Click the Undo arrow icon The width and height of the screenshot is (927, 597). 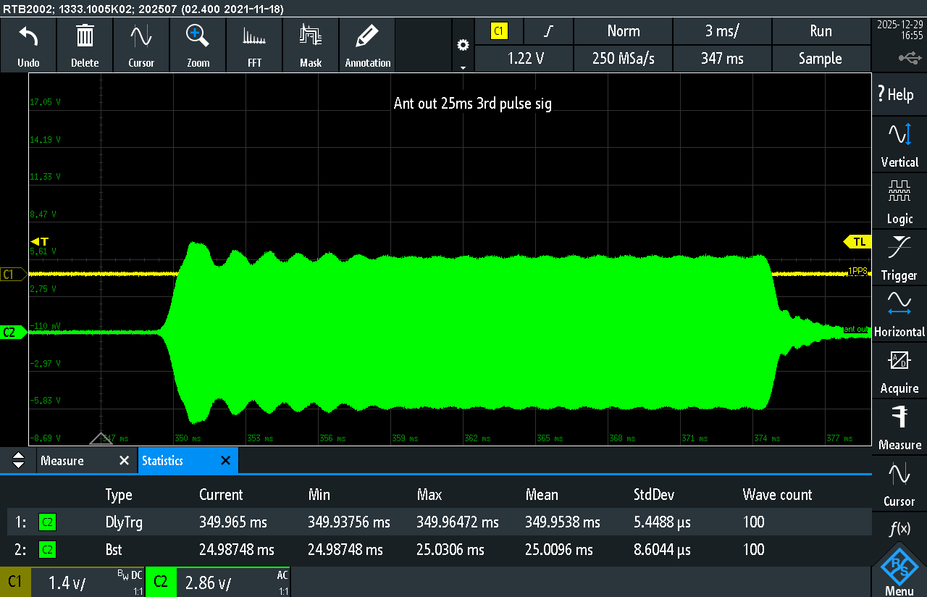click(x=28, y=36)
